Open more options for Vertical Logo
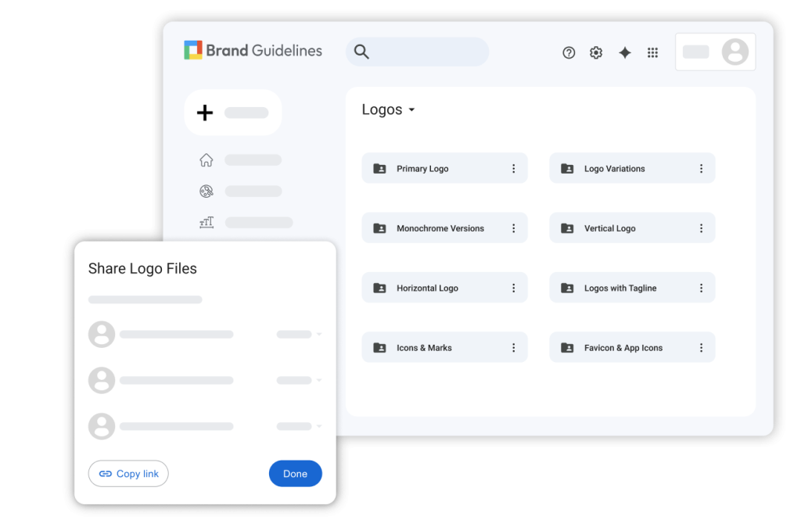Image resolution: width=801 pixels, height=527 pixels. (701, 228)
